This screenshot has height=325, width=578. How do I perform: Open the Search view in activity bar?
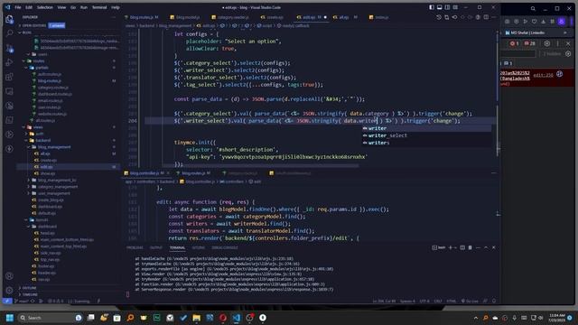click(9, 33)
